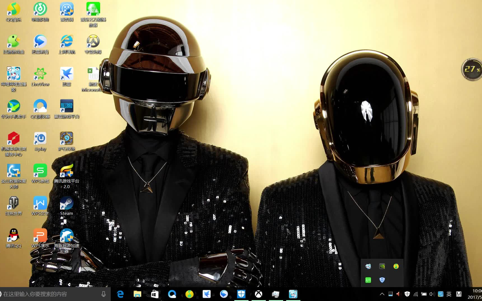This screenshot has width=482, height=301.
Task: Open the green iQIYI icon in tray popup
Action: (368, 280)
